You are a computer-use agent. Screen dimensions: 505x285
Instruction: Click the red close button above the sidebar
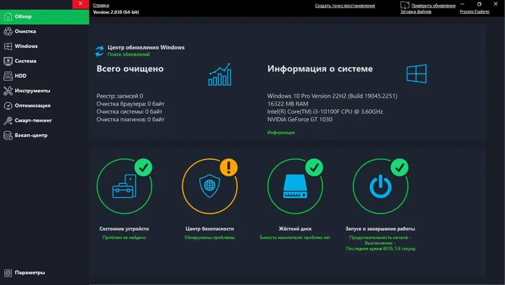click(81, 4)
